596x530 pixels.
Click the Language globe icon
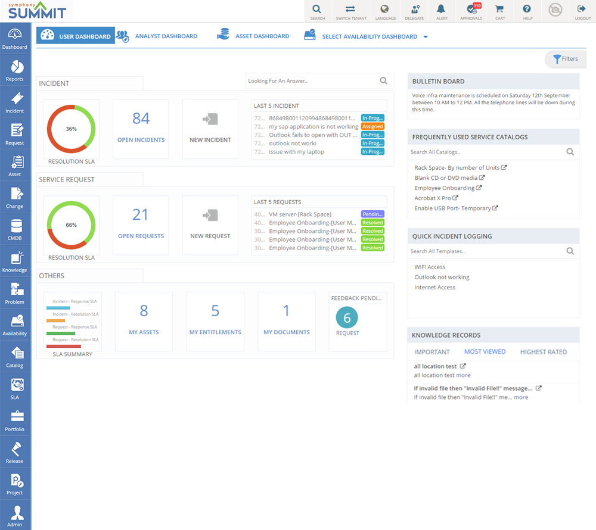(x=385, y=11)
